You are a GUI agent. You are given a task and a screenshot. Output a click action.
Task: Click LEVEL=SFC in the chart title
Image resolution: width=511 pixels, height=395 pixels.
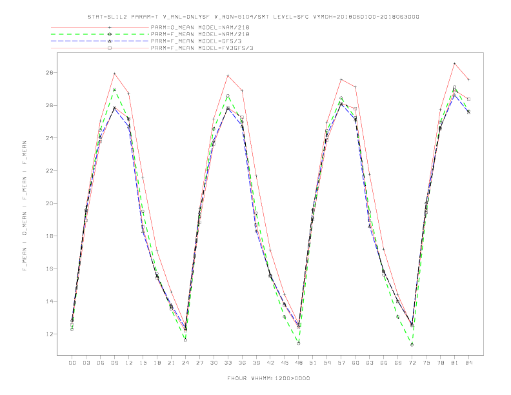tap(291, 17)
